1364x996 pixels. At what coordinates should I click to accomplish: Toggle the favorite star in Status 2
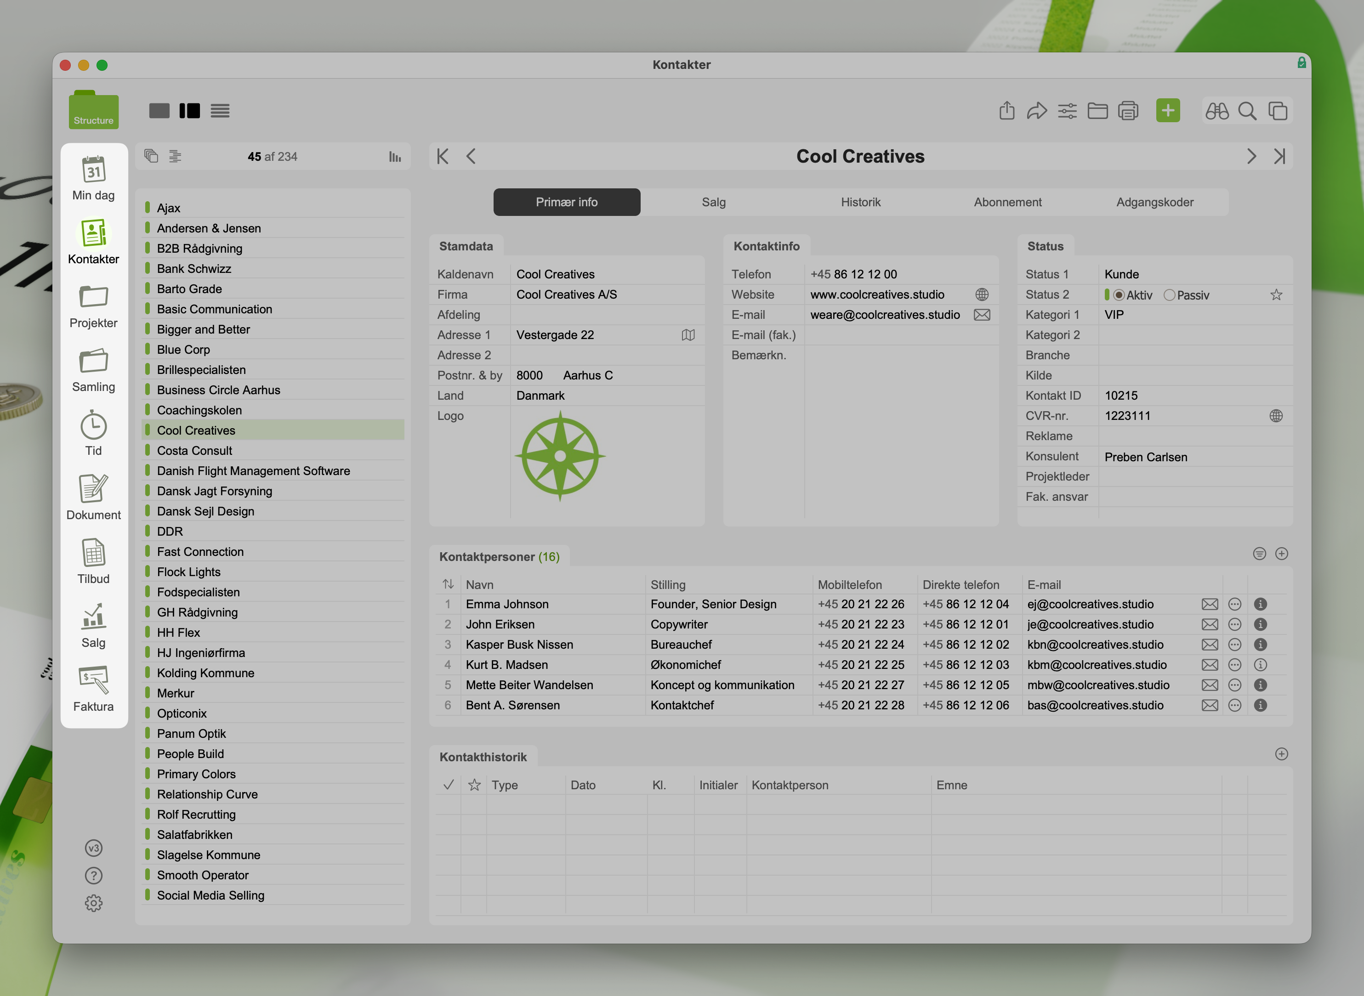point(1276,295)
